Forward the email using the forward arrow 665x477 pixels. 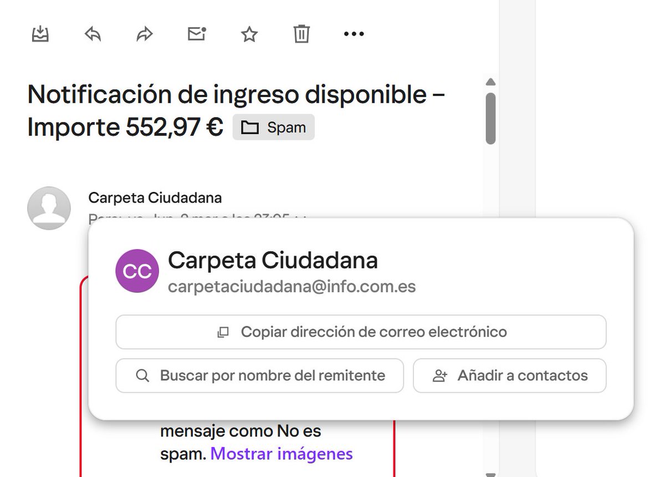(x=145, y=34)
